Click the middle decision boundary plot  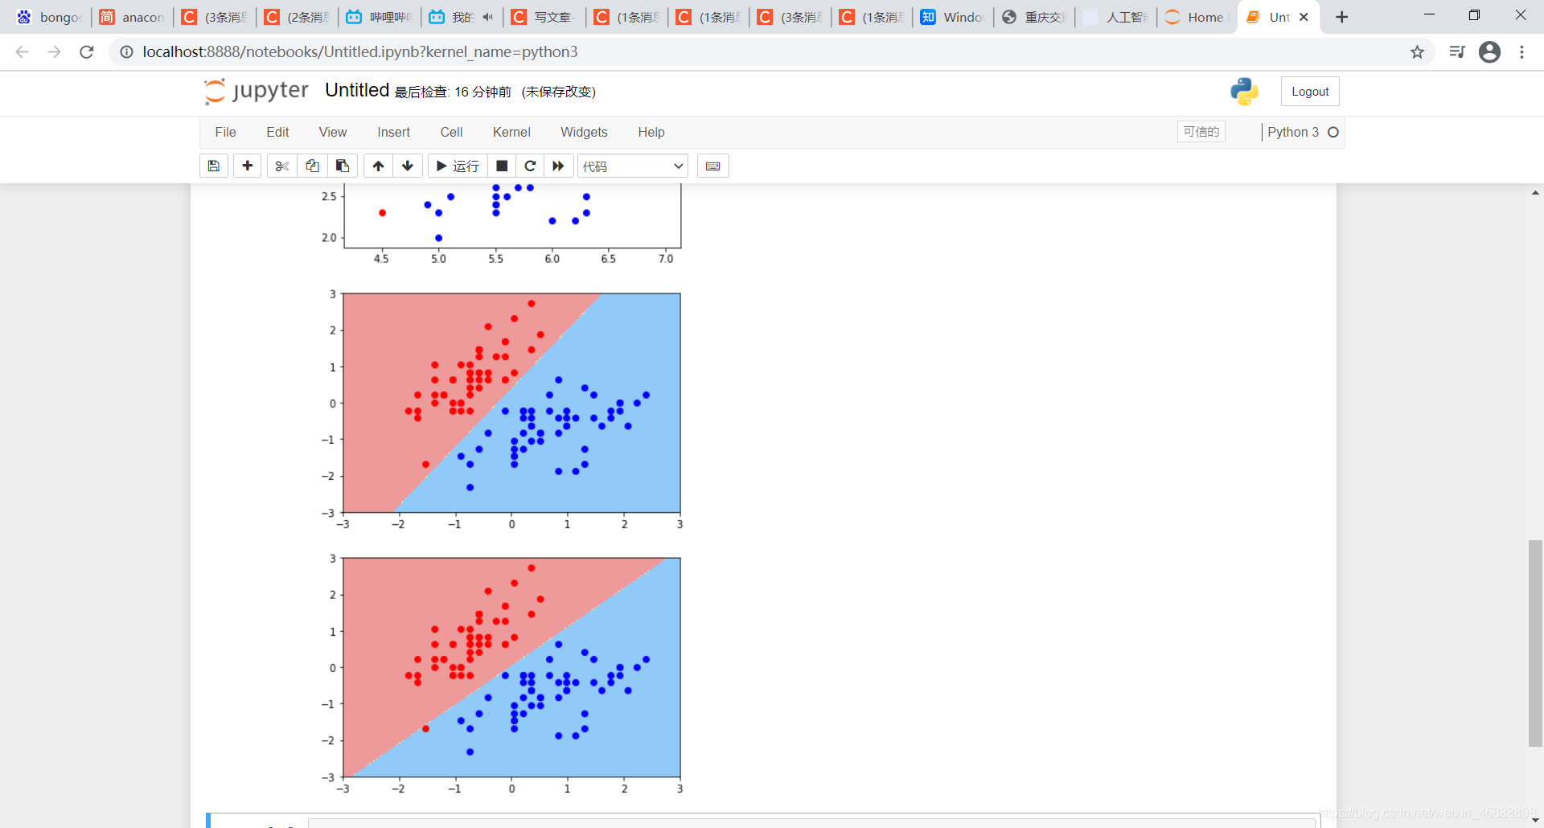pos(511,403)
